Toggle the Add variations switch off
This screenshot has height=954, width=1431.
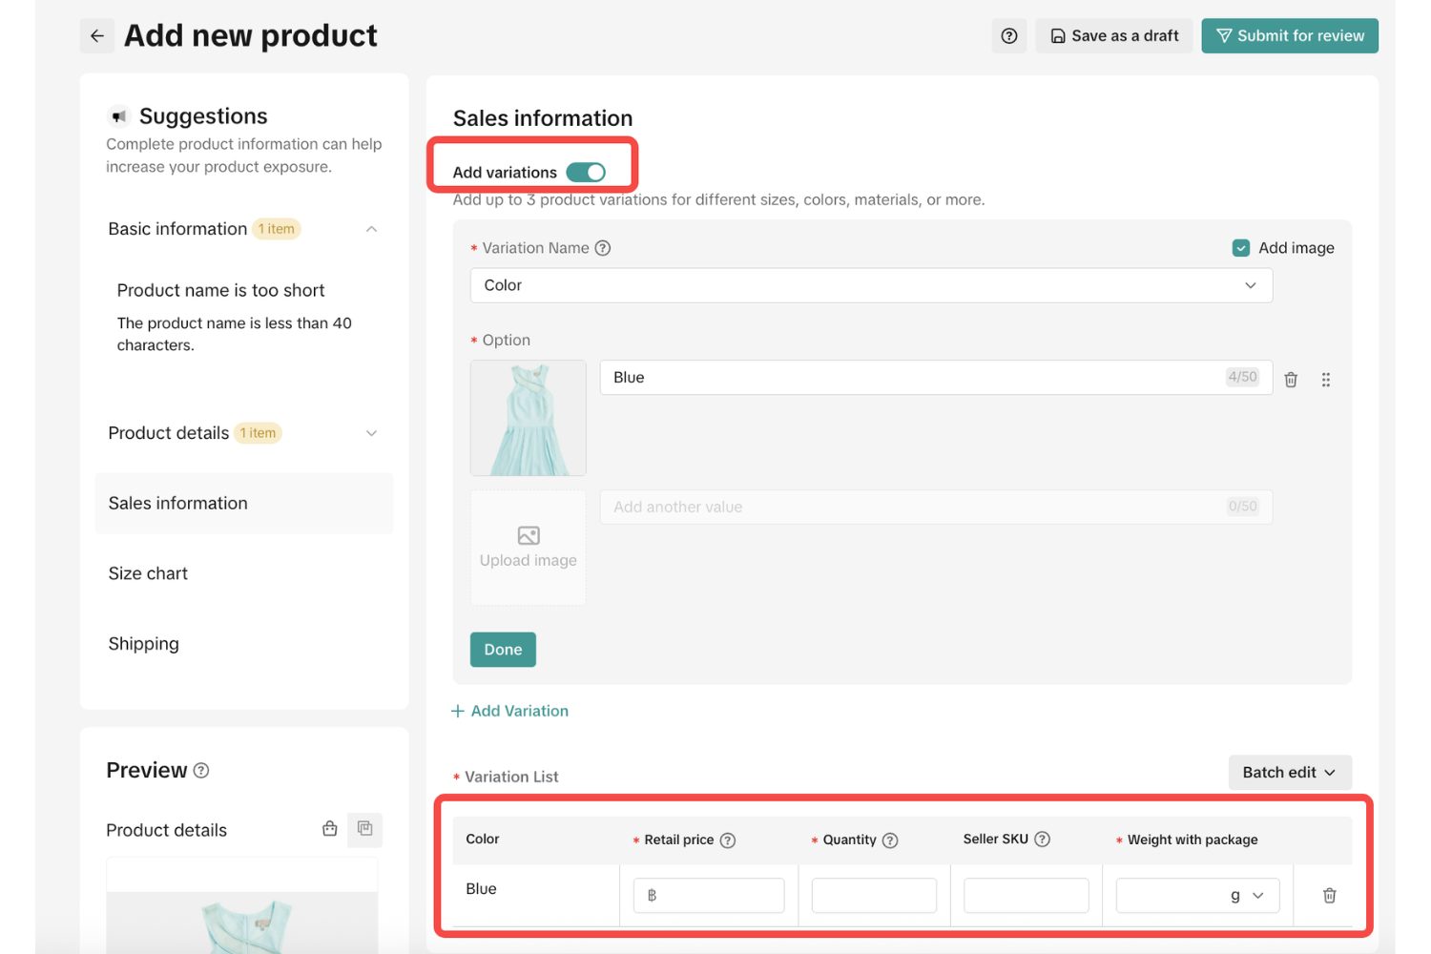586,173
